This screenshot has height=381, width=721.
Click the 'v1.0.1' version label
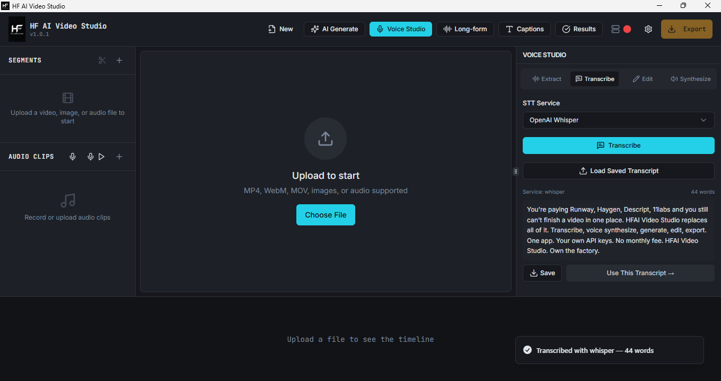tap(39, 34)
